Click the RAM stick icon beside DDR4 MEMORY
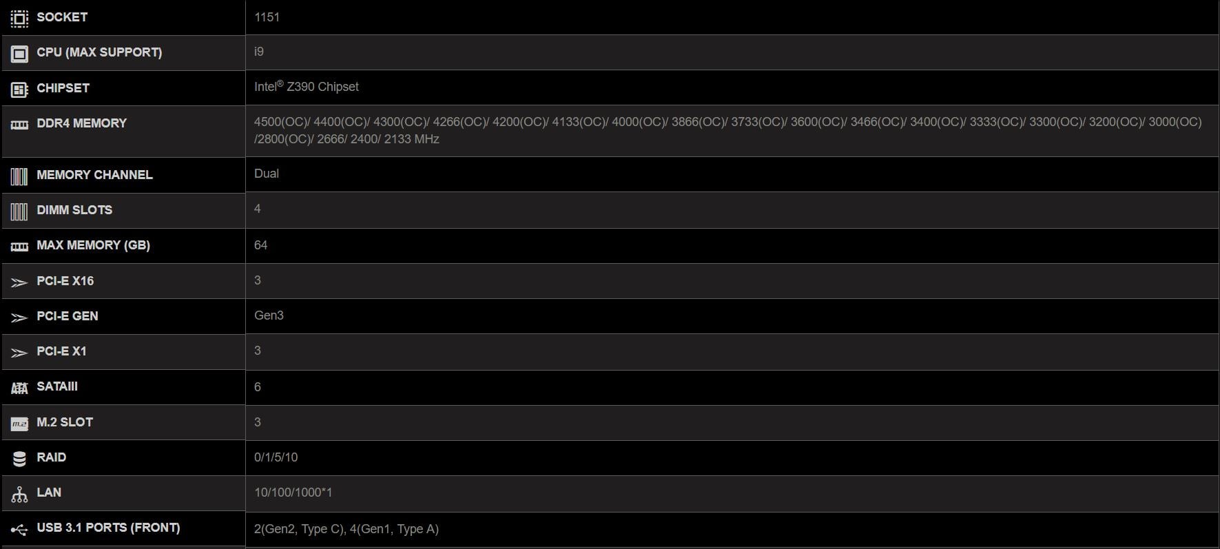 (19, 125)
